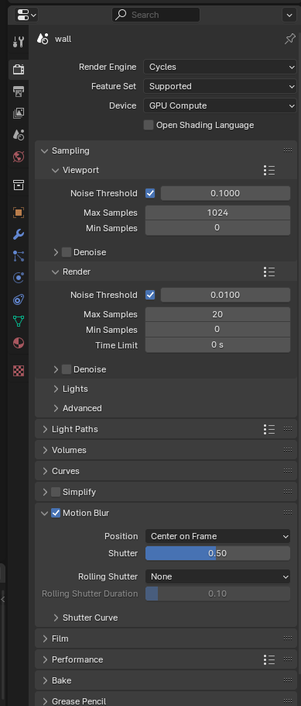The image size is (301, 706).
Task: Open the Modifiers wrench tab
Action: (x=19, y=234)
